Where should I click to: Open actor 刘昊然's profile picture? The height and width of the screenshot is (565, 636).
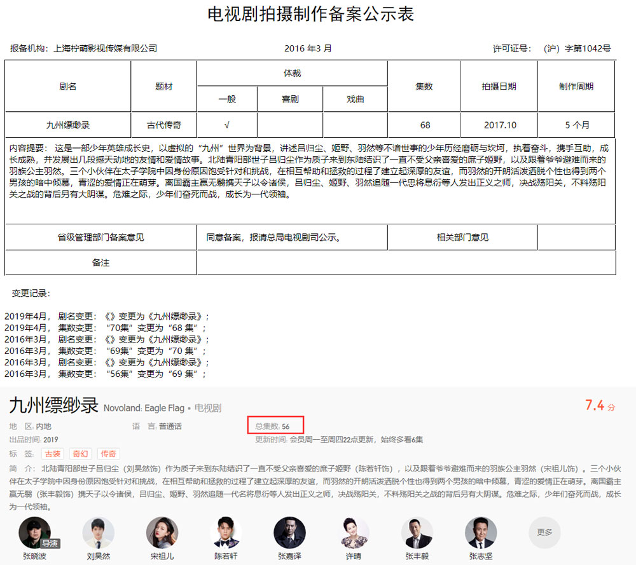pyautogui.click(x=99, y=533)
